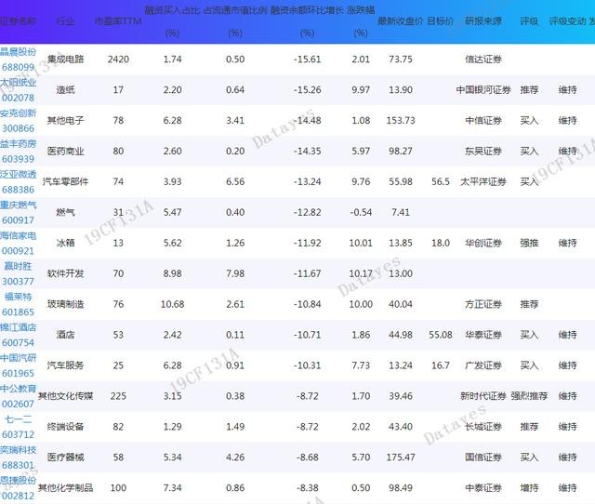The height and width of the screenshot is (504, 595).
Task: Click the 奕瑞科技 stock name
Action: [19, 450]
